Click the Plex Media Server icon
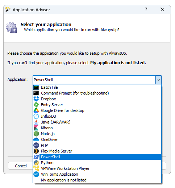175x188 pixels. pyautogui.click(x=36, y=151)
